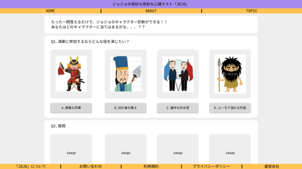Select answer B.切れ者の策士
The width and height of the screenshot is (302, 169).
126,108
